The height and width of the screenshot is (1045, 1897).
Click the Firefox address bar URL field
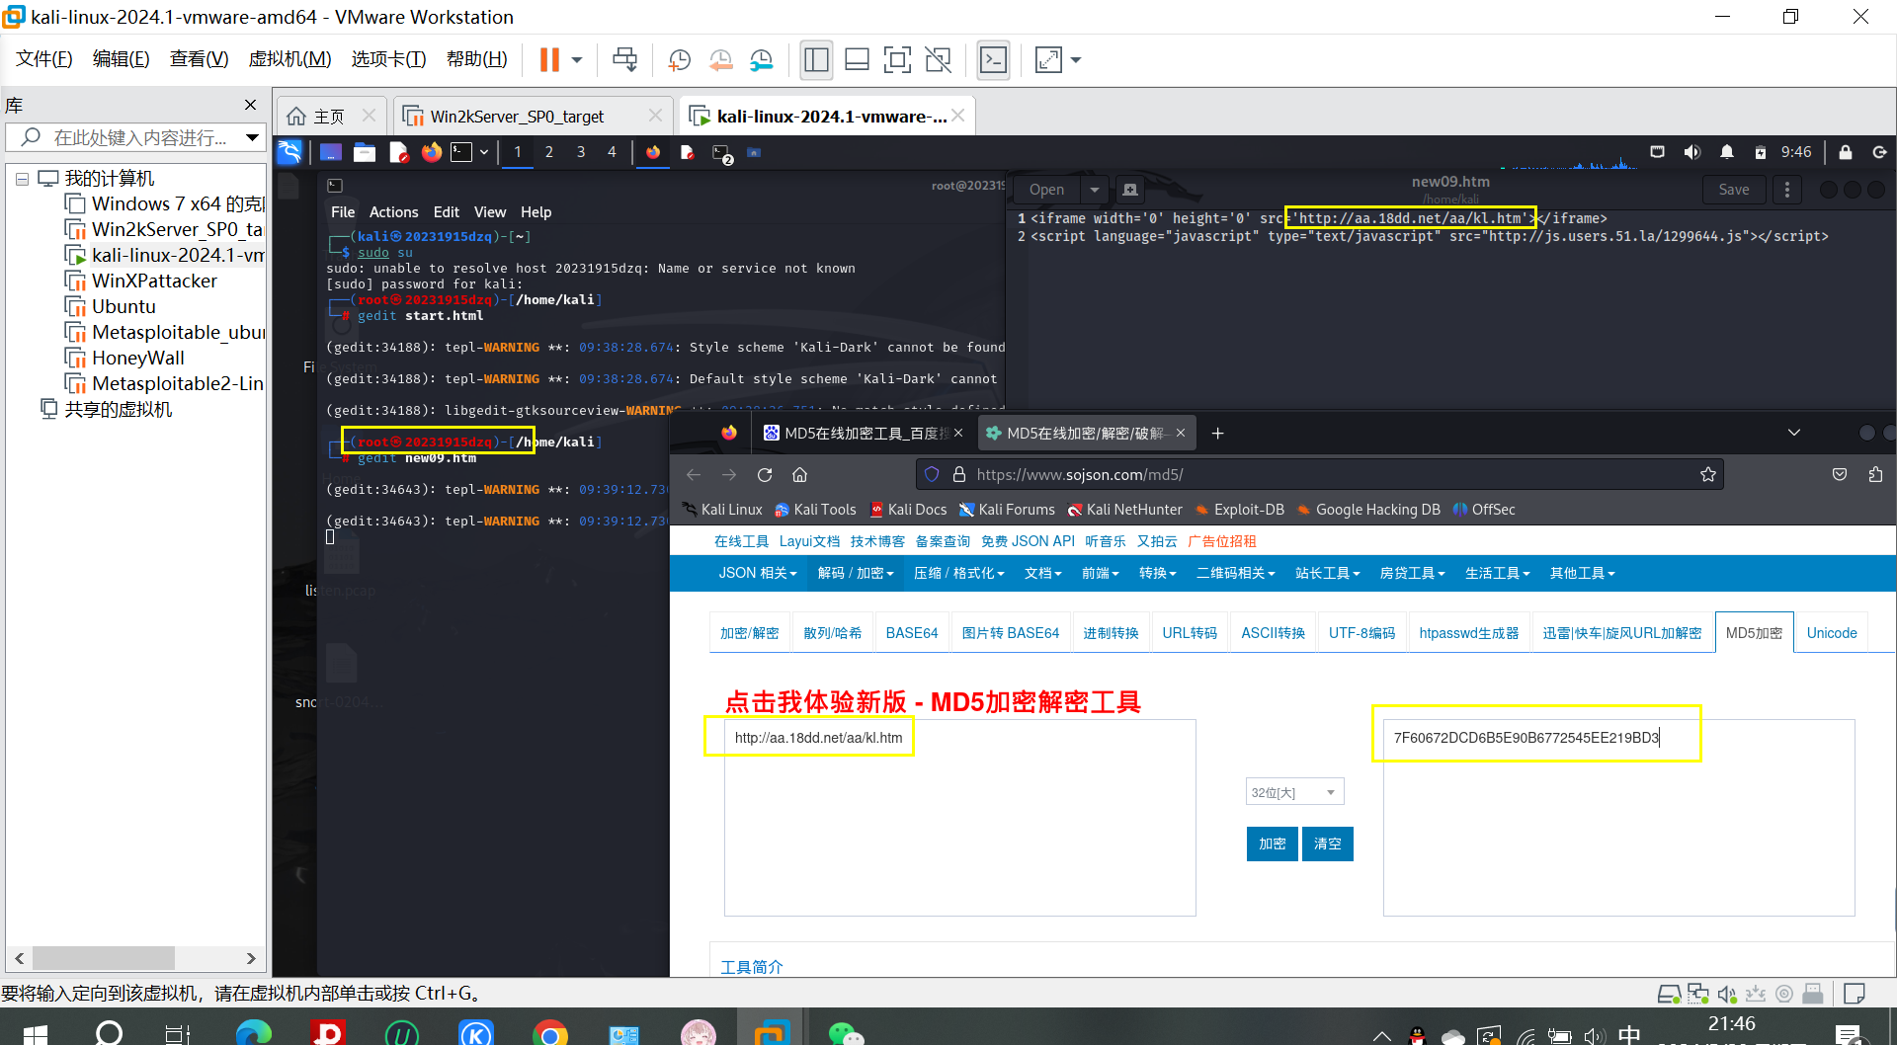1319,475
